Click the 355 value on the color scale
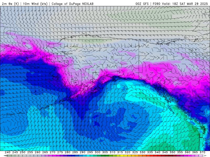Viewport: 210px width, 157px height. coord(180,152)
